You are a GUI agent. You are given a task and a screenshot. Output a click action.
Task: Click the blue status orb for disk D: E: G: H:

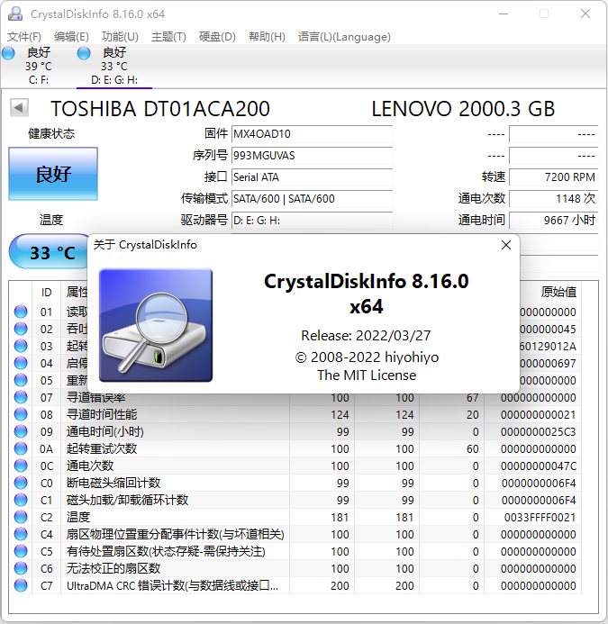click(84, 53)
